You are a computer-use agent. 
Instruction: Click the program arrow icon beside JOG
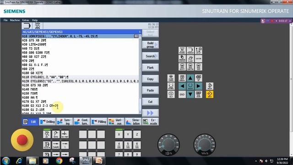(x=27, y=26)
